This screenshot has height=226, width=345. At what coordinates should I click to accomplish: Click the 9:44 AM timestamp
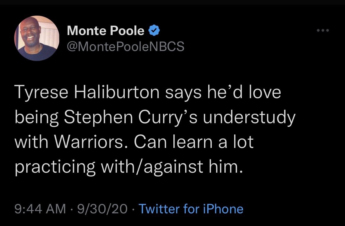pos(40,209)
